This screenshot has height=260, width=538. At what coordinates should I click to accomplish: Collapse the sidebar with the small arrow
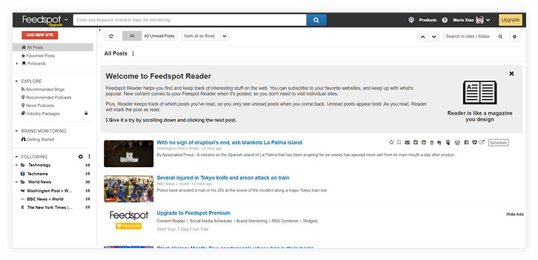point(100,30)
